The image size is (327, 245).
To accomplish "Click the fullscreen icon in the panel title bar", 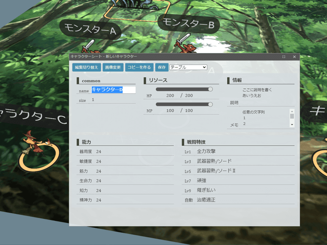I will [284, 57].
